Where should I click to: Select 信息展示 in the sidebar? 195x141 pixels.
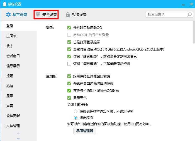point(19,66)
